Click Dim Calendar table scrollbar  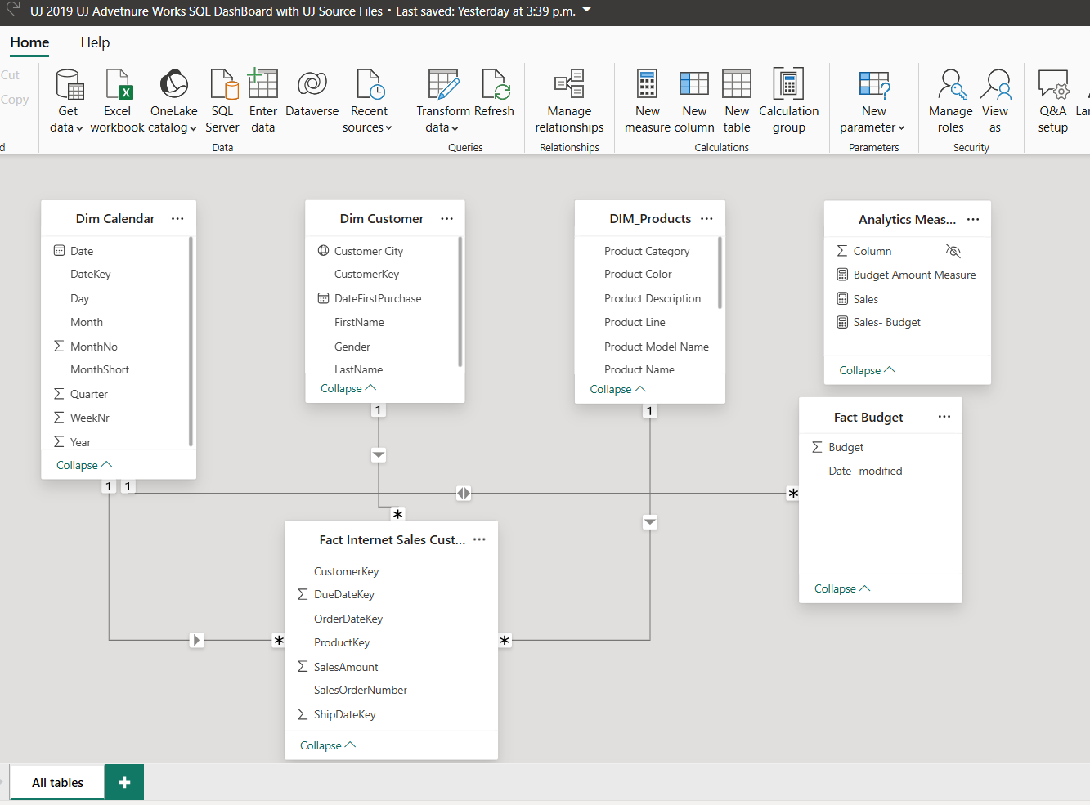[x=191, y=341]
